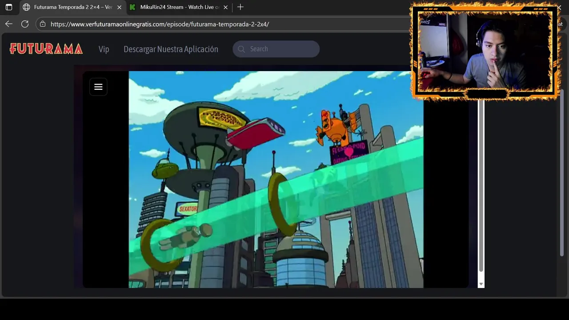Click the address bar URL

tap(160, 24)
